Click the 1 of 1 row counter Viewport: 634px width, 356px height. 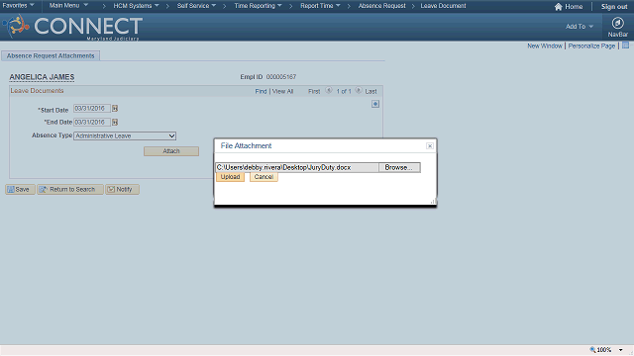click(344, 91)
